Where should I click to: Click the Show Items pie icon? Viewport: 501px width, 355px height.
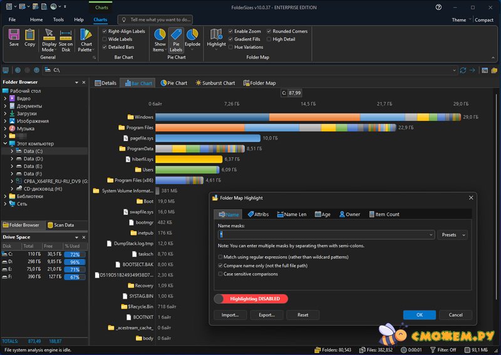(160, 39)
